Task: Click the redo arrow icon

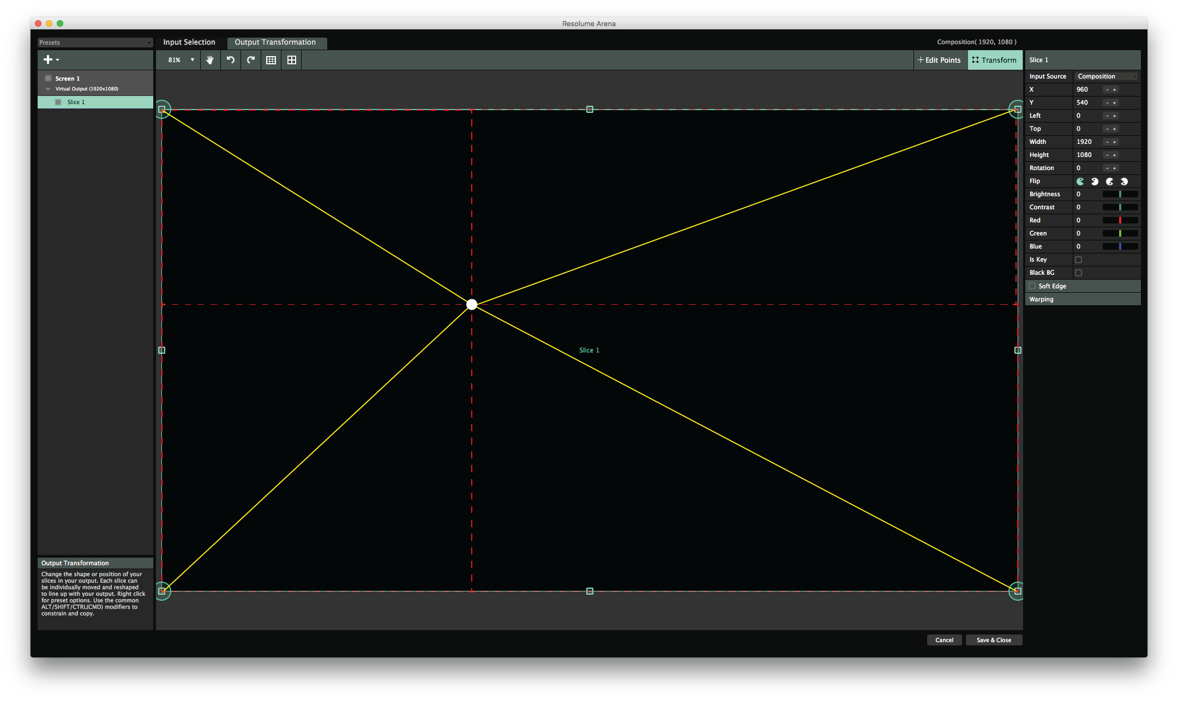Action: (251, 60)
